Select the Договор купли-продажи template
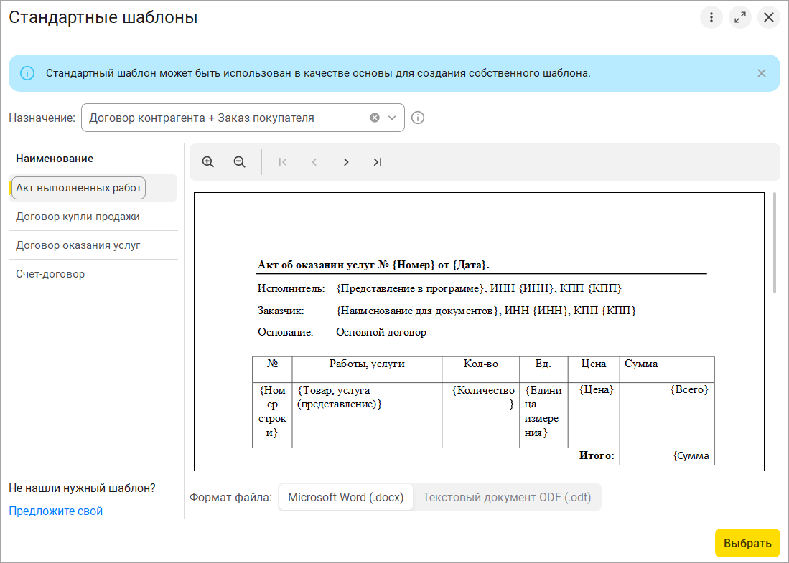The image size is (789, 563). 93,217
